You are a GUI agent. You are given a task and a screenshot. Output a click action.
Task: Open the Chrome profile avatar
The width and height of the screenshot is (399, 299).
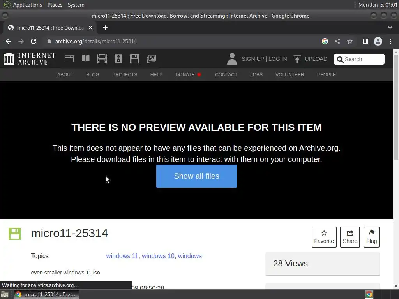[x=378, y=41]
